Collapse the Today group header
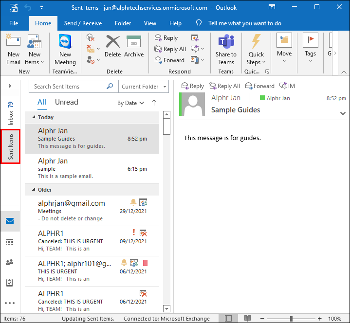The image size is (350, 323). pos(34,117)
